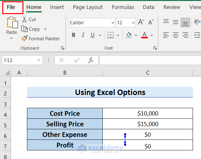
Task: Toggle Bold formatting
Action: [x=74, y=35]
